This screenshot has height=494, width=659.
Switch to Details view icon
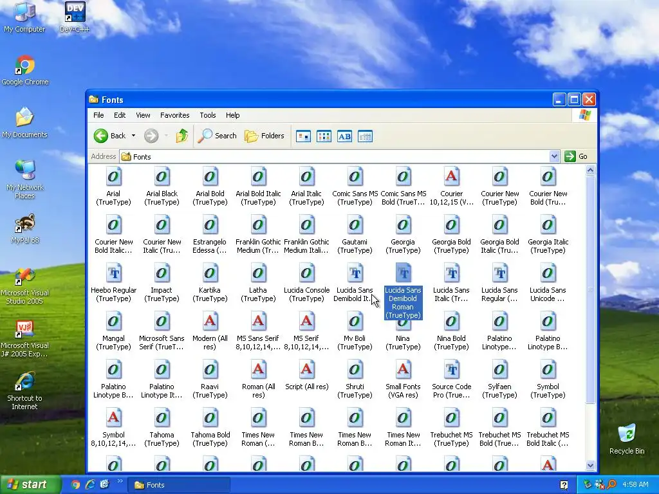pos(365,136)
